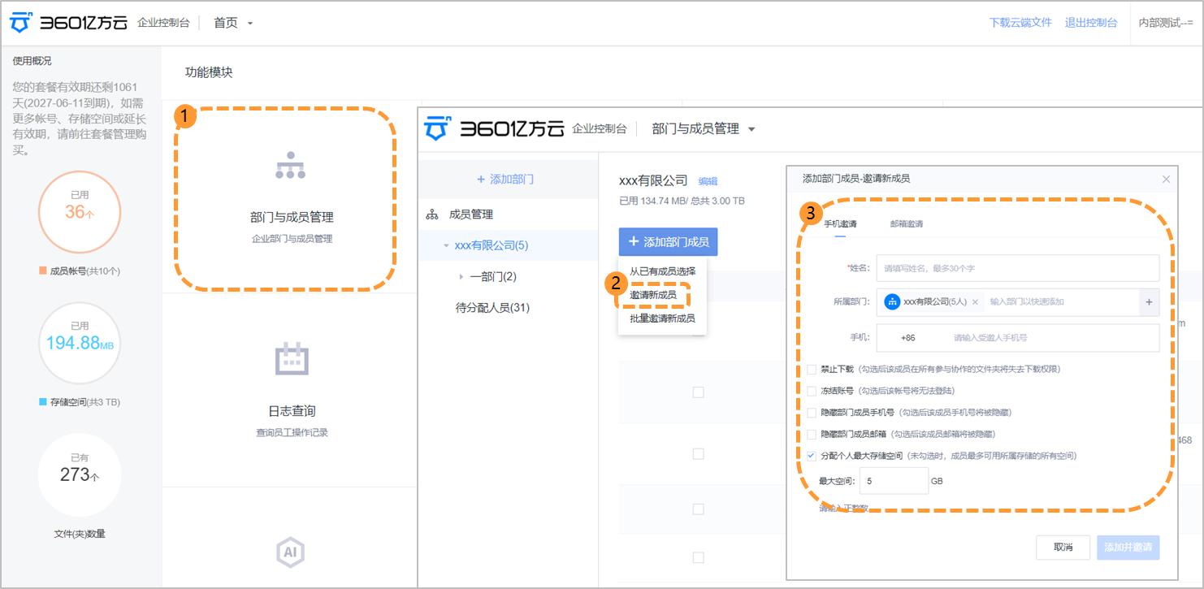Click the 添加部门成员 blue button
The height and width of the screenshot is (589, 1204).
pyautogui.click(x=668, y=242)
